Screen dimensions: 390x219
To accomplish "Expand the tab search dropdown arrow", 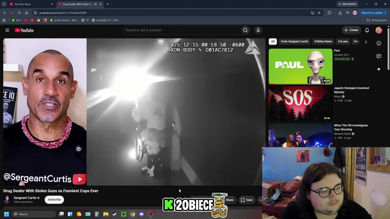I will (4, 4).
